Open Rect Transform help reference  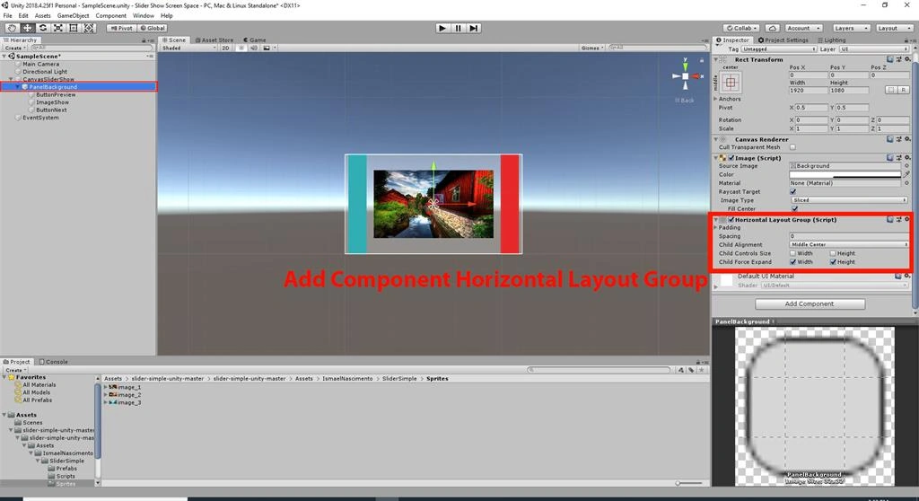889,60
